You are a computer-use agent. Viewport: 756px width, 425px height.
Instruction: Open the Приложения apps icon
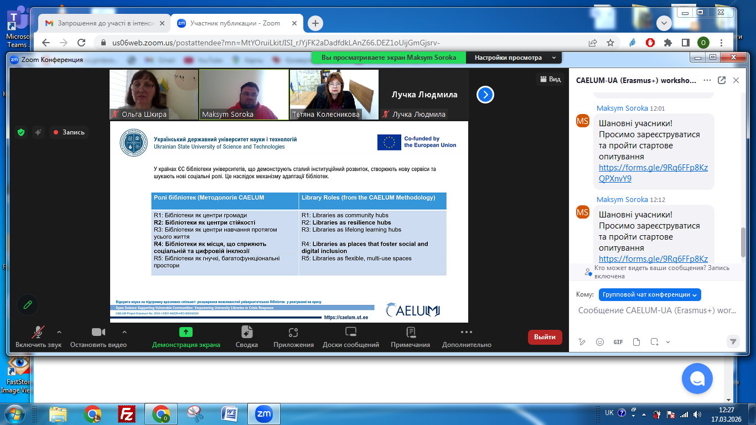click(293, 333)
